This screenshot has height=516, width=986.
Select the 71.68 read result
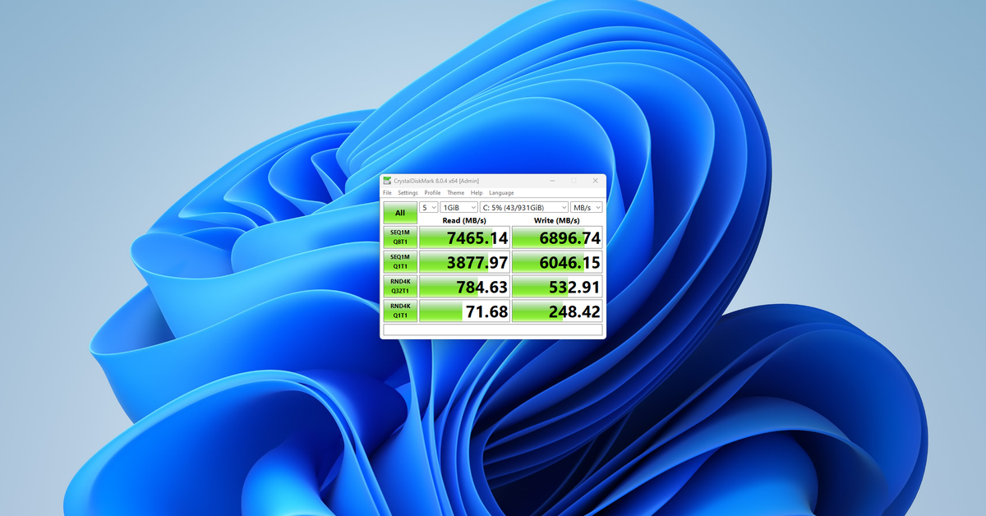tap(464, 311)
